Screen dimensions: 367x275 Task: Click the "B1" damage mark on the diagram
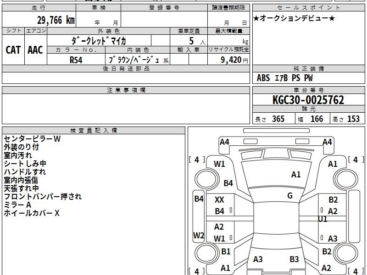(x=226, y=251)
